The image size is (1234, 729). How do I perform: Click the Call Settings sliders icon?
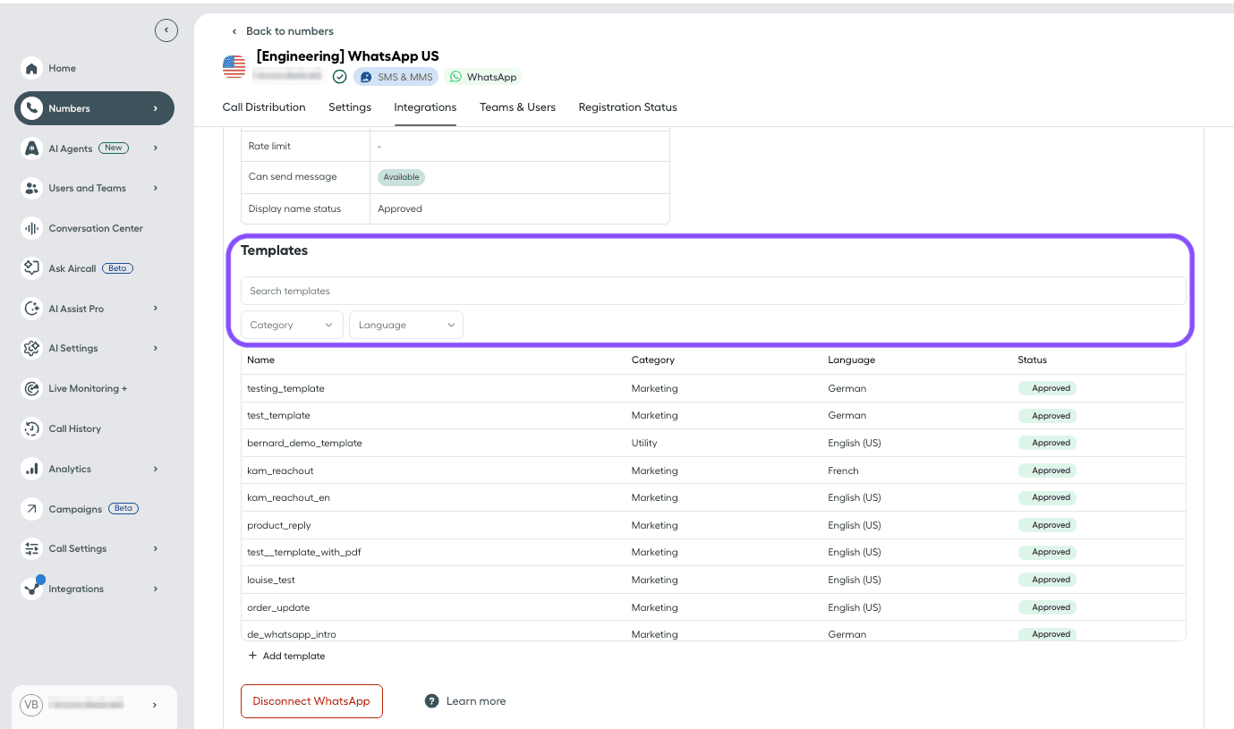[32, 548]
